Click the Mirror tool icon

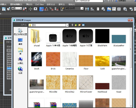pyautogui.click(x=87, y=9)
